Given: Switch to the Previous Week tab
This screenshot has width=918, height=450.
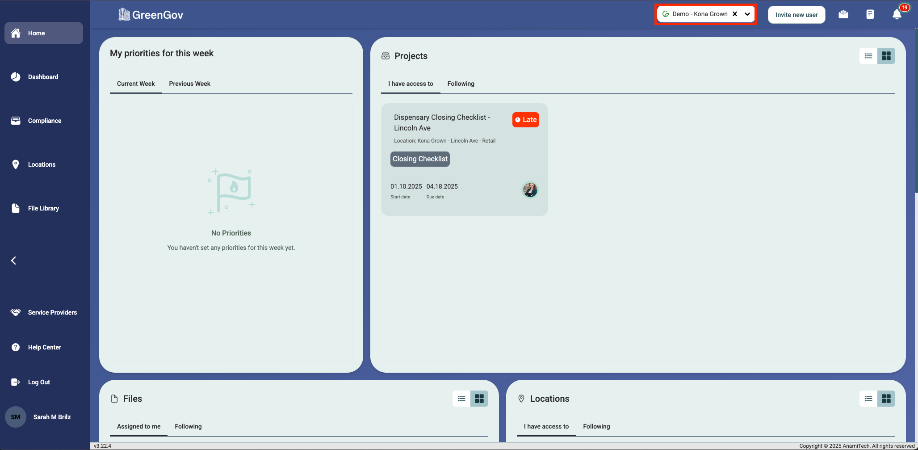Looking at the screenshot, I should 189,84.
